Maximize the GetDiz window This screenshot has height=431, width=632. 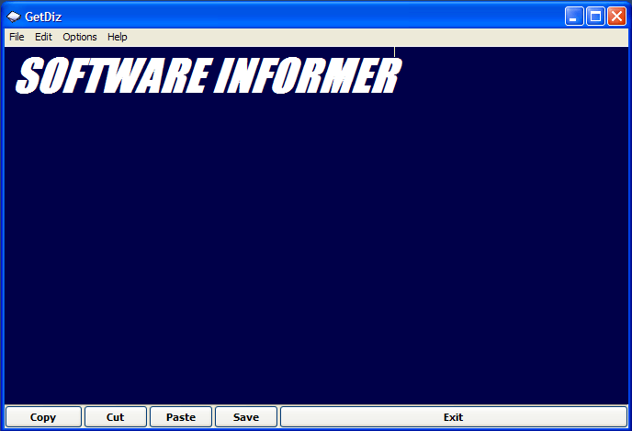(595, 16)
